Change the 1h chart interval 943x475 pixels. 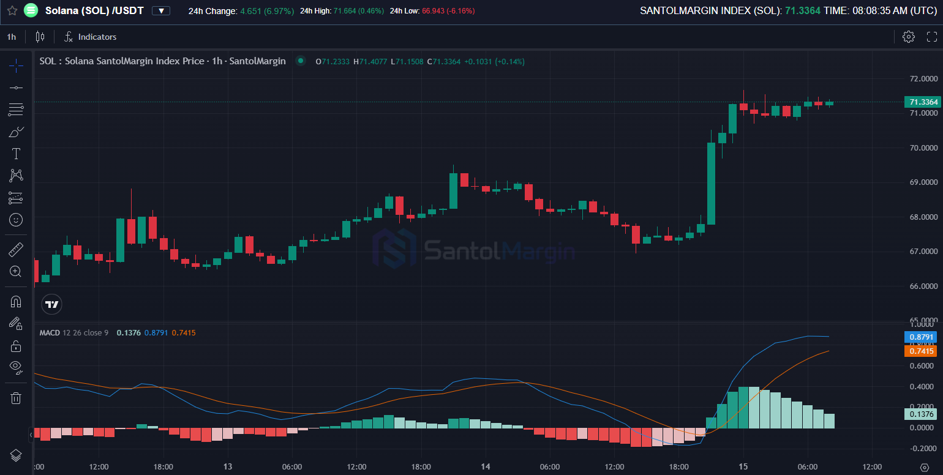tap(12, 37)
